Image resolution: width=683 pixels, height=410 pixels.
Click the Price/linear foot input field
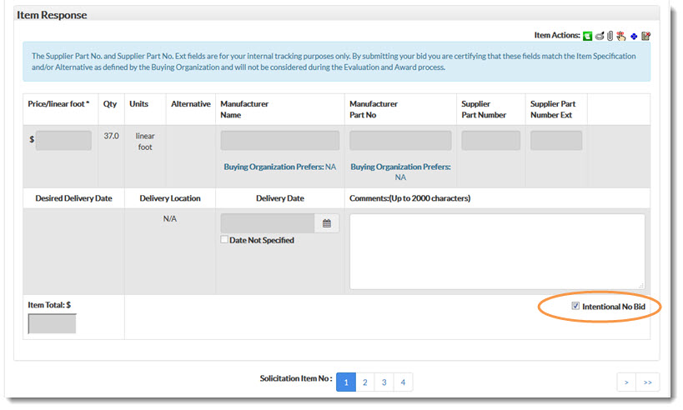coord(63,141)
